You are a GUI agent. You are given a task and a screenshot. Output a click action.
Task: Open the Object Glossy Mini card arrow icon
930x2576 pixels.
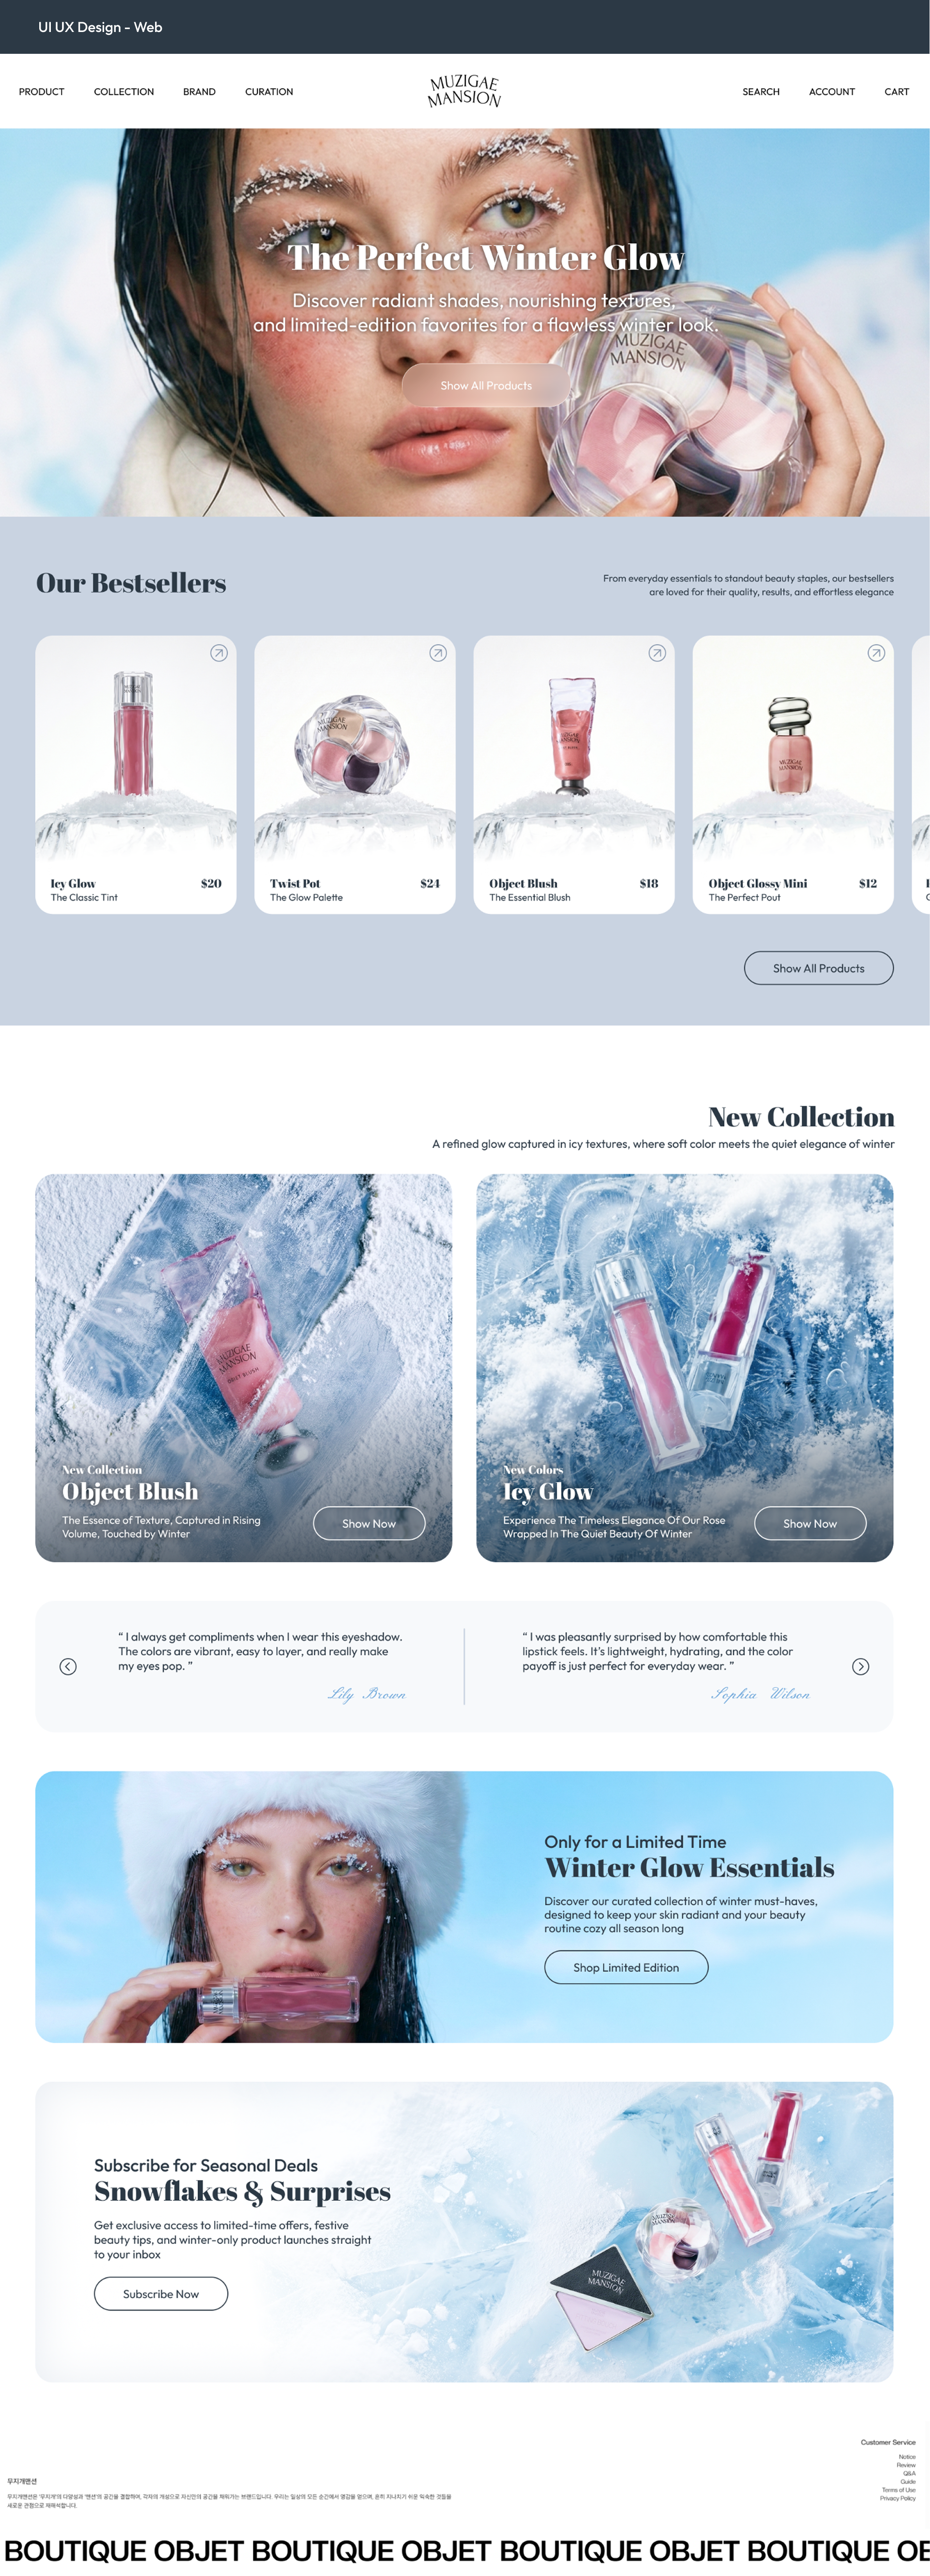pyautogui.click(x=876, y=653)
